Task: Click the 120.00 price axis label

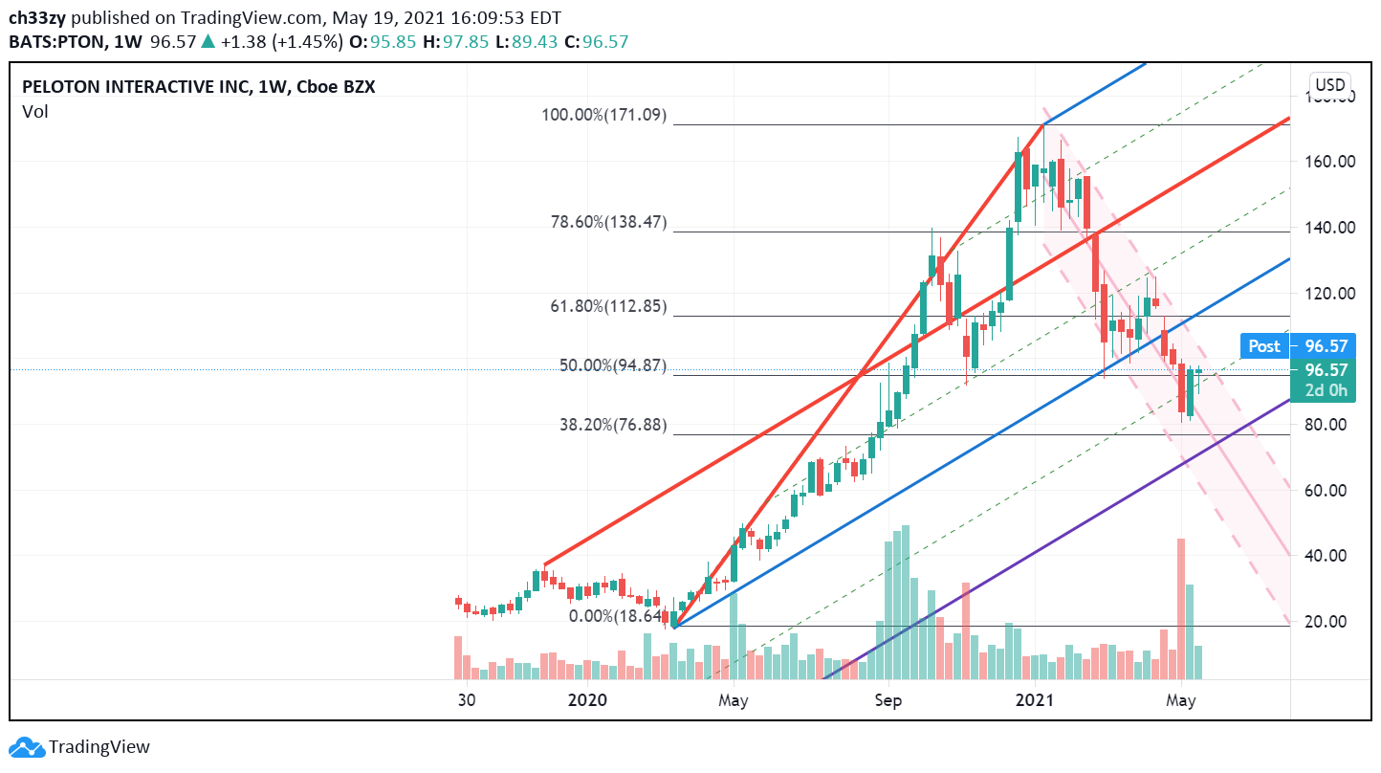Action: pyautogui.click(x=1331, y=294)
